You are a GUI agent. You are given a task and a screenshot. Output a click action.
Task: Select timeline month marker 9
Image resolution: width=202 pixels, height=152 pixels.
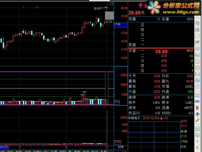click(107, 147)
